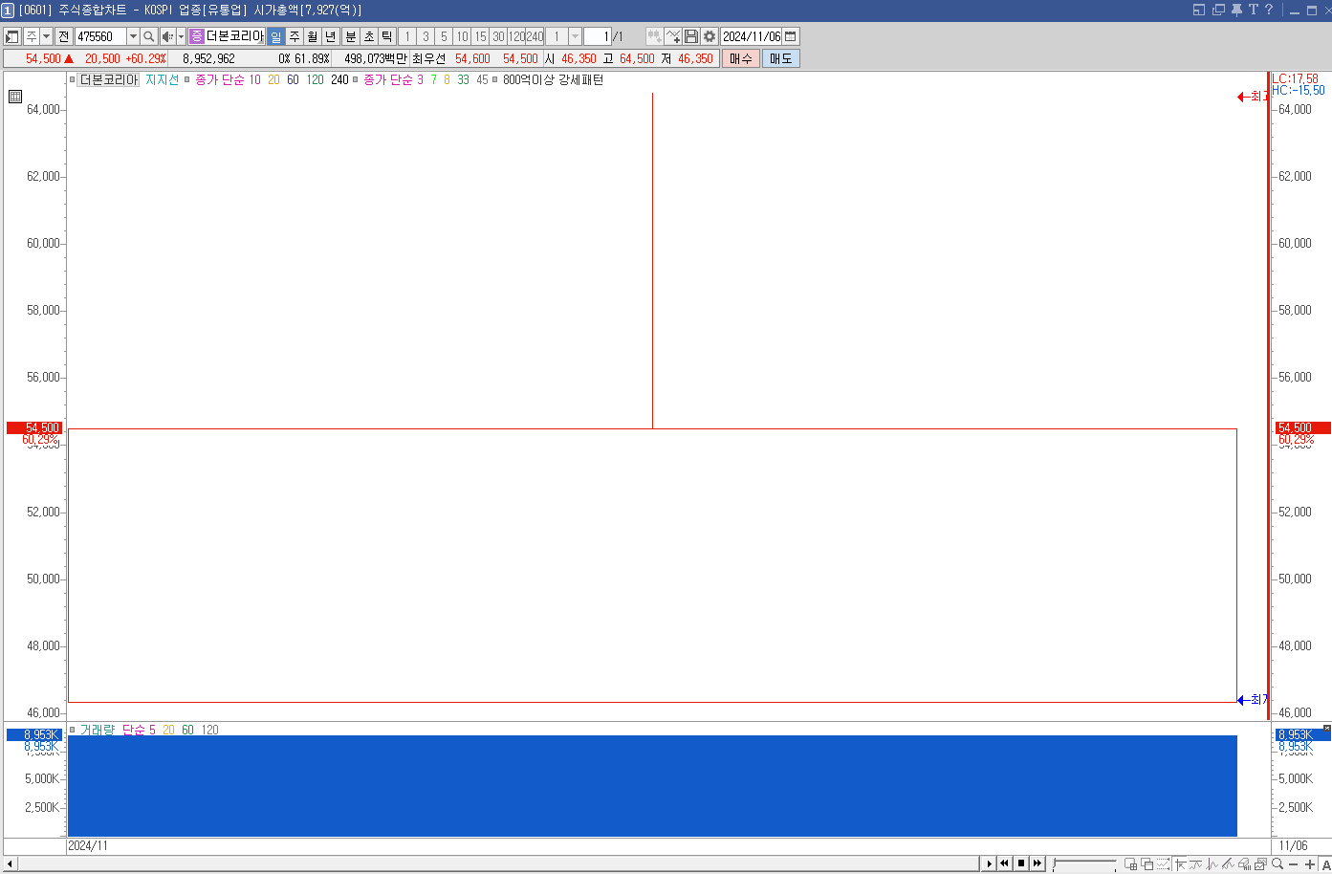Stop chart replay with the stop button
The width and height of the screenshot is (1332, 874).
(1021, 863)
